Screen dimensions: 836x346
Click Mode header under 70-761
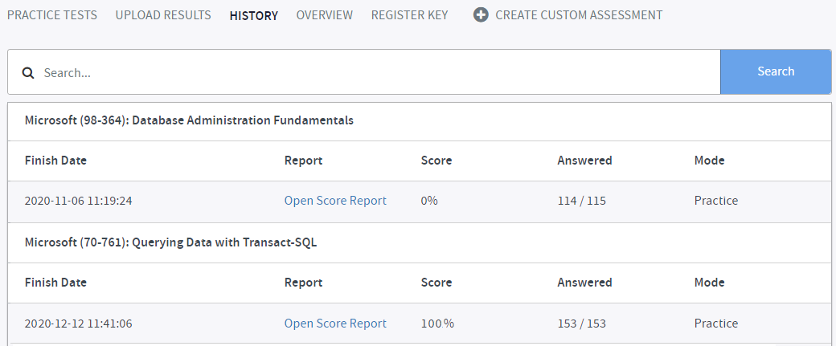(x=709, y=282)
